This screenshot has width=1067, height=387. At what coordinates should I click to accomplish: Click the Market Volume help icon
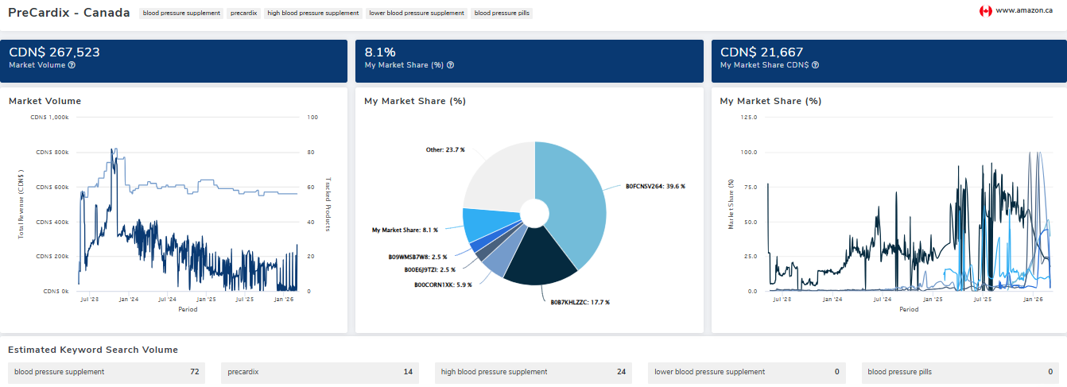pos(72,65)
